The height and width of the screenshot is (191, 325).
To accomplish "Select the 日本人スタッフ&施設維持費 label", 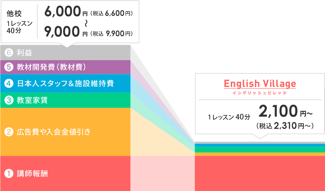I will coord(65,83).
